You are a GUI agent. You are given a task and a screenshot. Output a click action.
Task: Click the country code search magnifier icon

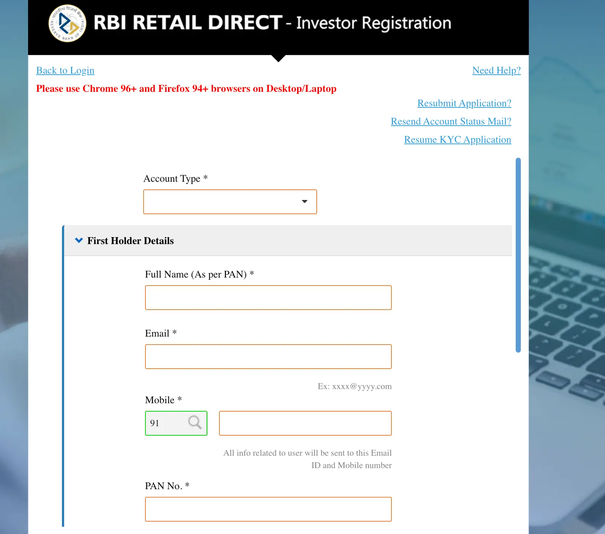tap(195, 423)
